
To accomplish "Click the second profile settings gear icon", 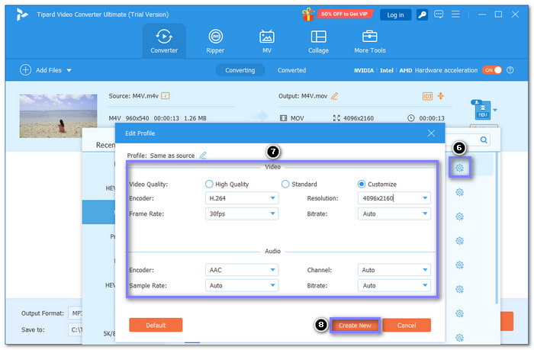I will click(x=460, y=192).
